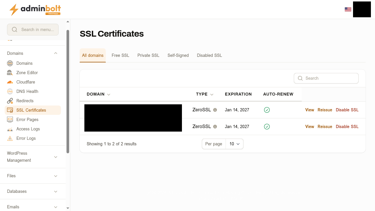Sort by the DOMAIN column header
Image resolution: width=375 pixels, height=211 pixels.
[x=98, y=94]
